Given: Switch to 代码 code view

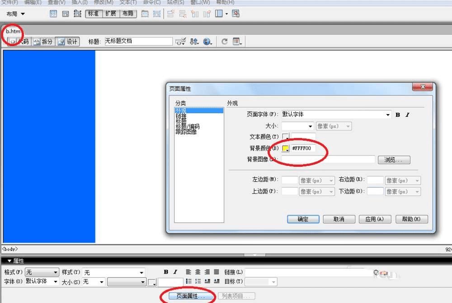Looking at the screenshot, I should (x=19, y=41).
